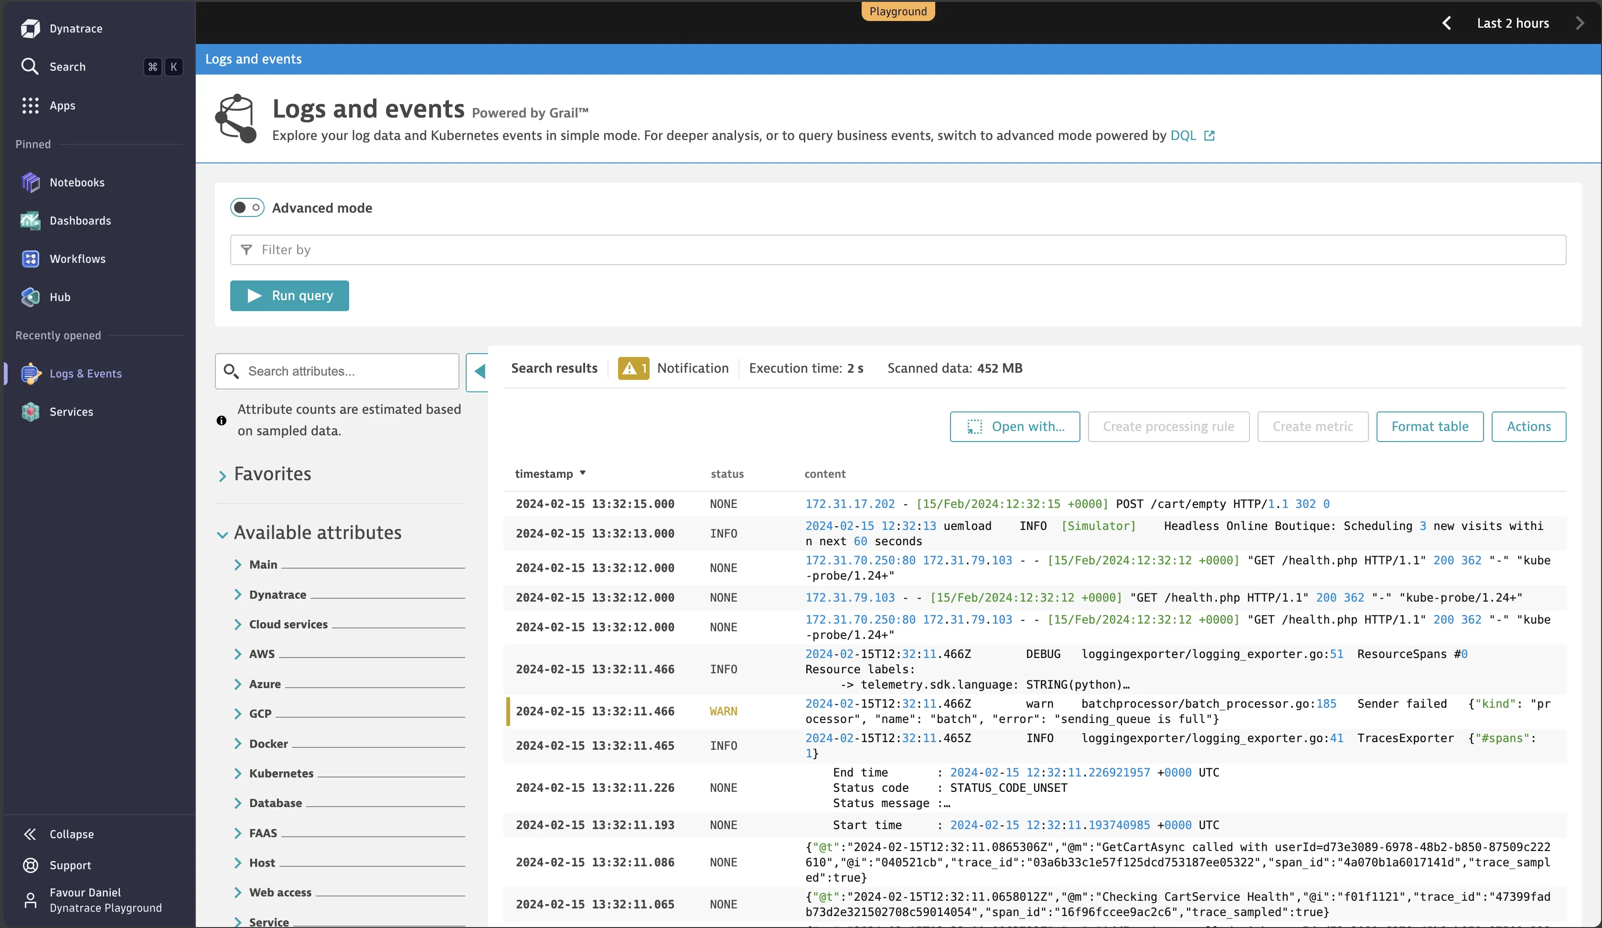Open the Dashboards app icon
The image size is (1602, 928).
[x=30, y=221]
